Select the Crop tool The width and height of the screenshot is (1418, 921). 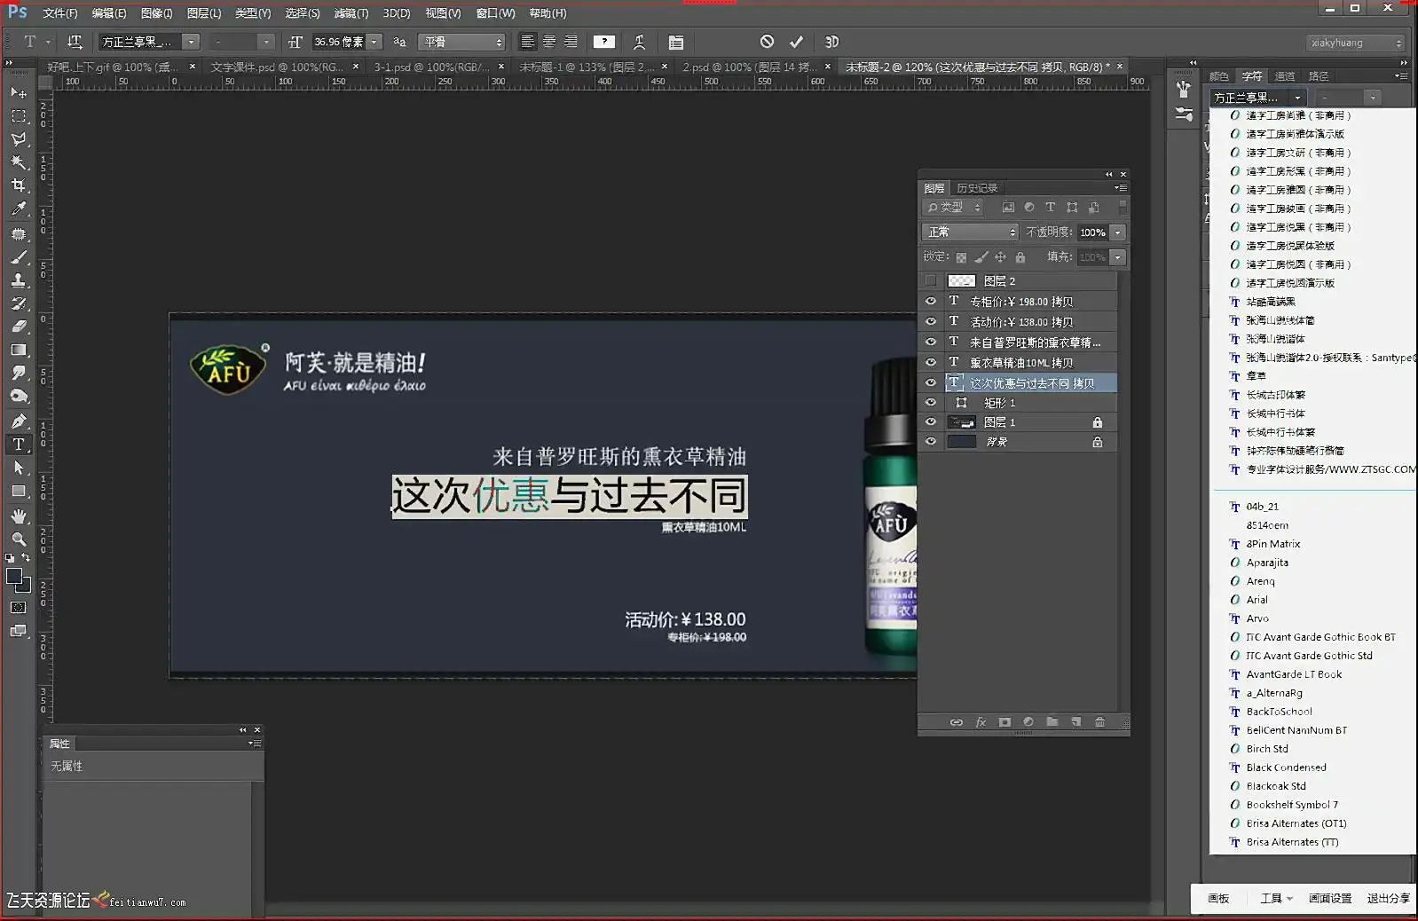point(19,185)
